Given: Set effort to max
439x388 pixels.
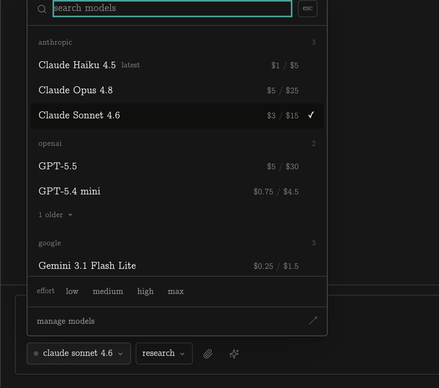Looking at the screenshot, I should [x=176, y=292].
